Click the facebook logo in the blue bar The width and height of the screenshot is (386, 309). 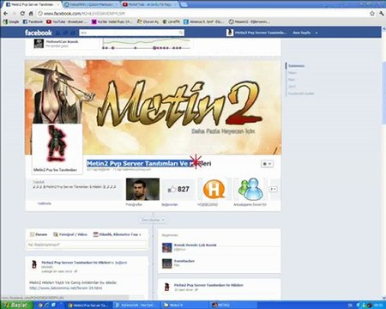tap(39, 33)
